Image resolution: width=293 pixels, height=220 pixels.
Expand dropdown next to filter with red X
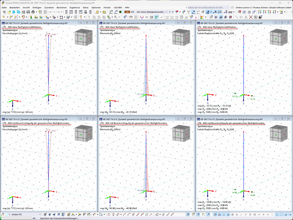click(x=180, y=12)
